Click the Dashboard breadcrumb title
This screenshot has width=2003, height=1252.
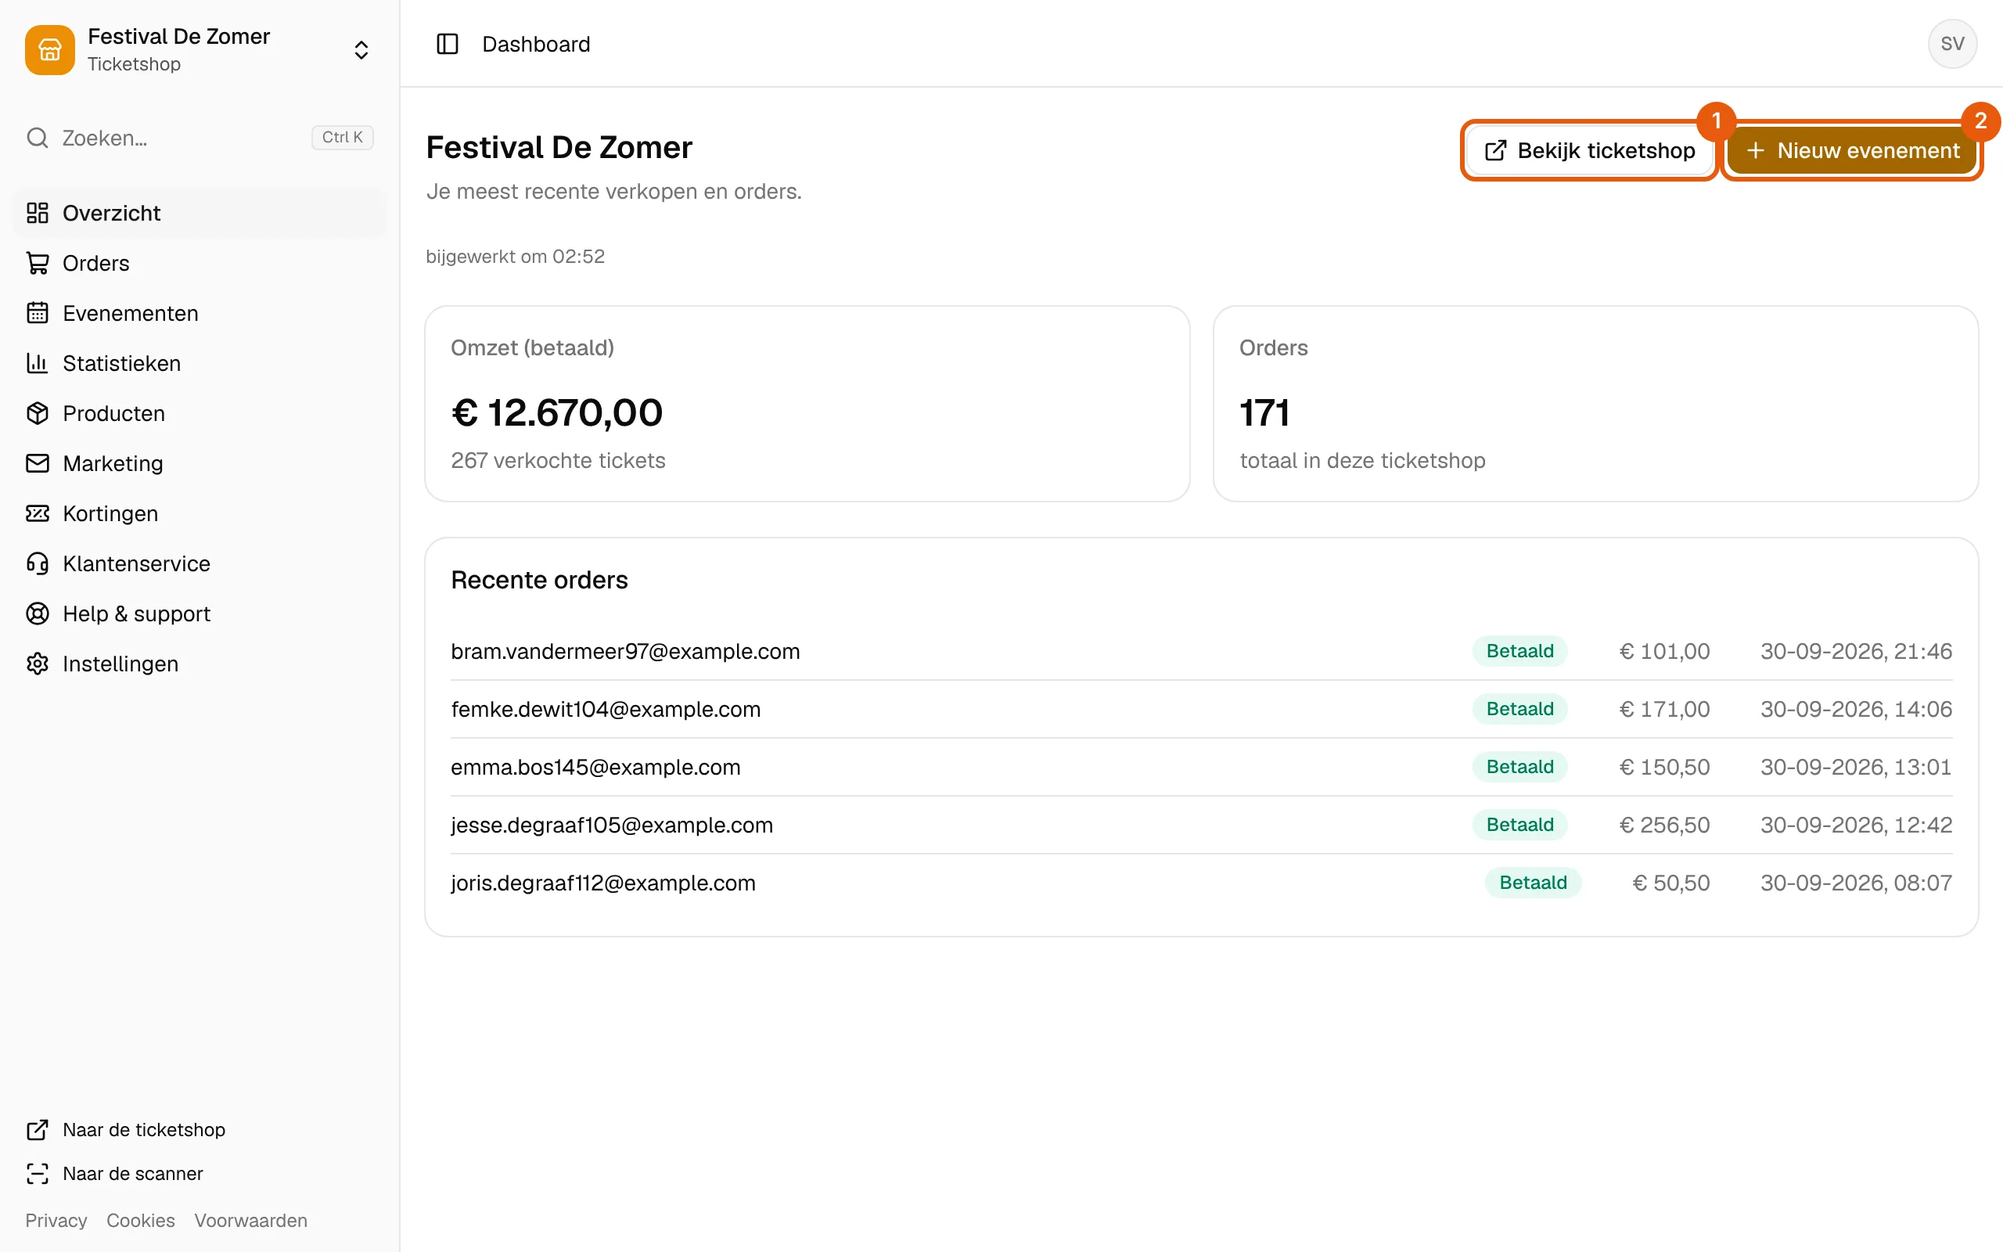pyautogui.click(x=536, y=44)
